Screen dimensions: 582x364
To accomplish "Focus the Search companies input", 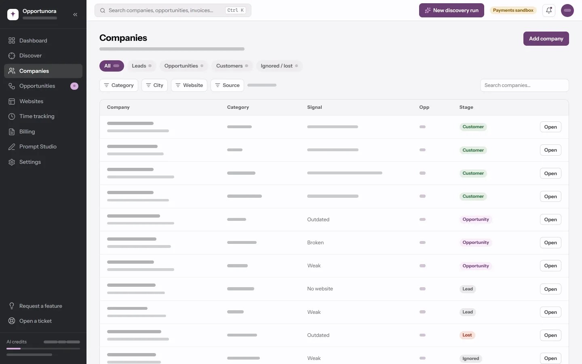I will point(524,85).
